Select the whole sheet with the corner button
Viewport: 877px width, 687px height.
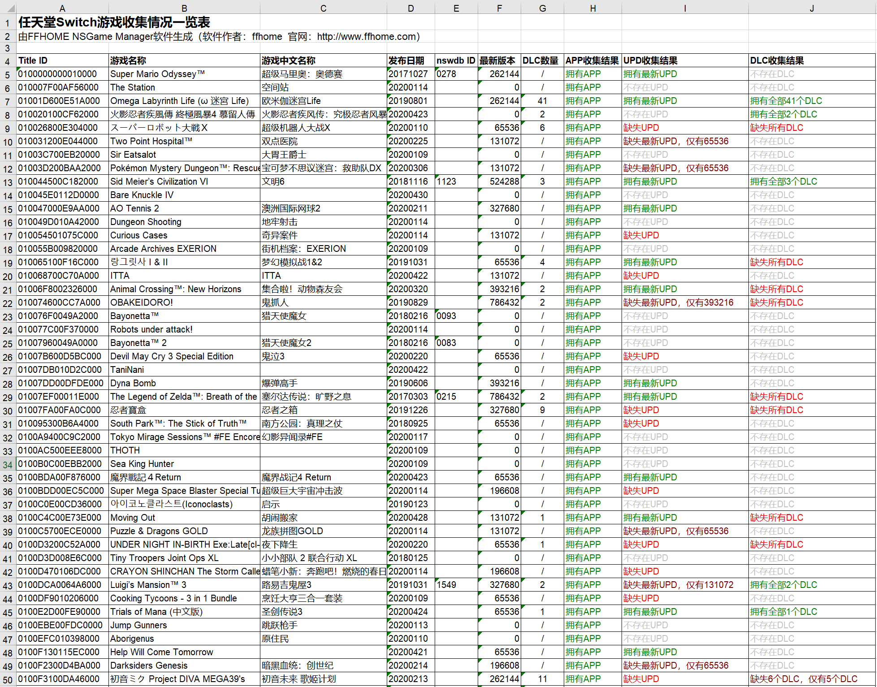8,8
